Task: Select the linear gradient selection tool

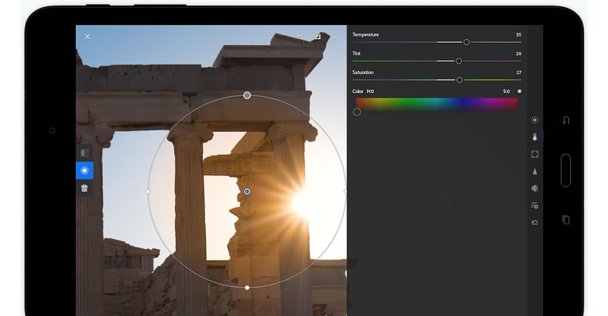Action: coord(85,153)
